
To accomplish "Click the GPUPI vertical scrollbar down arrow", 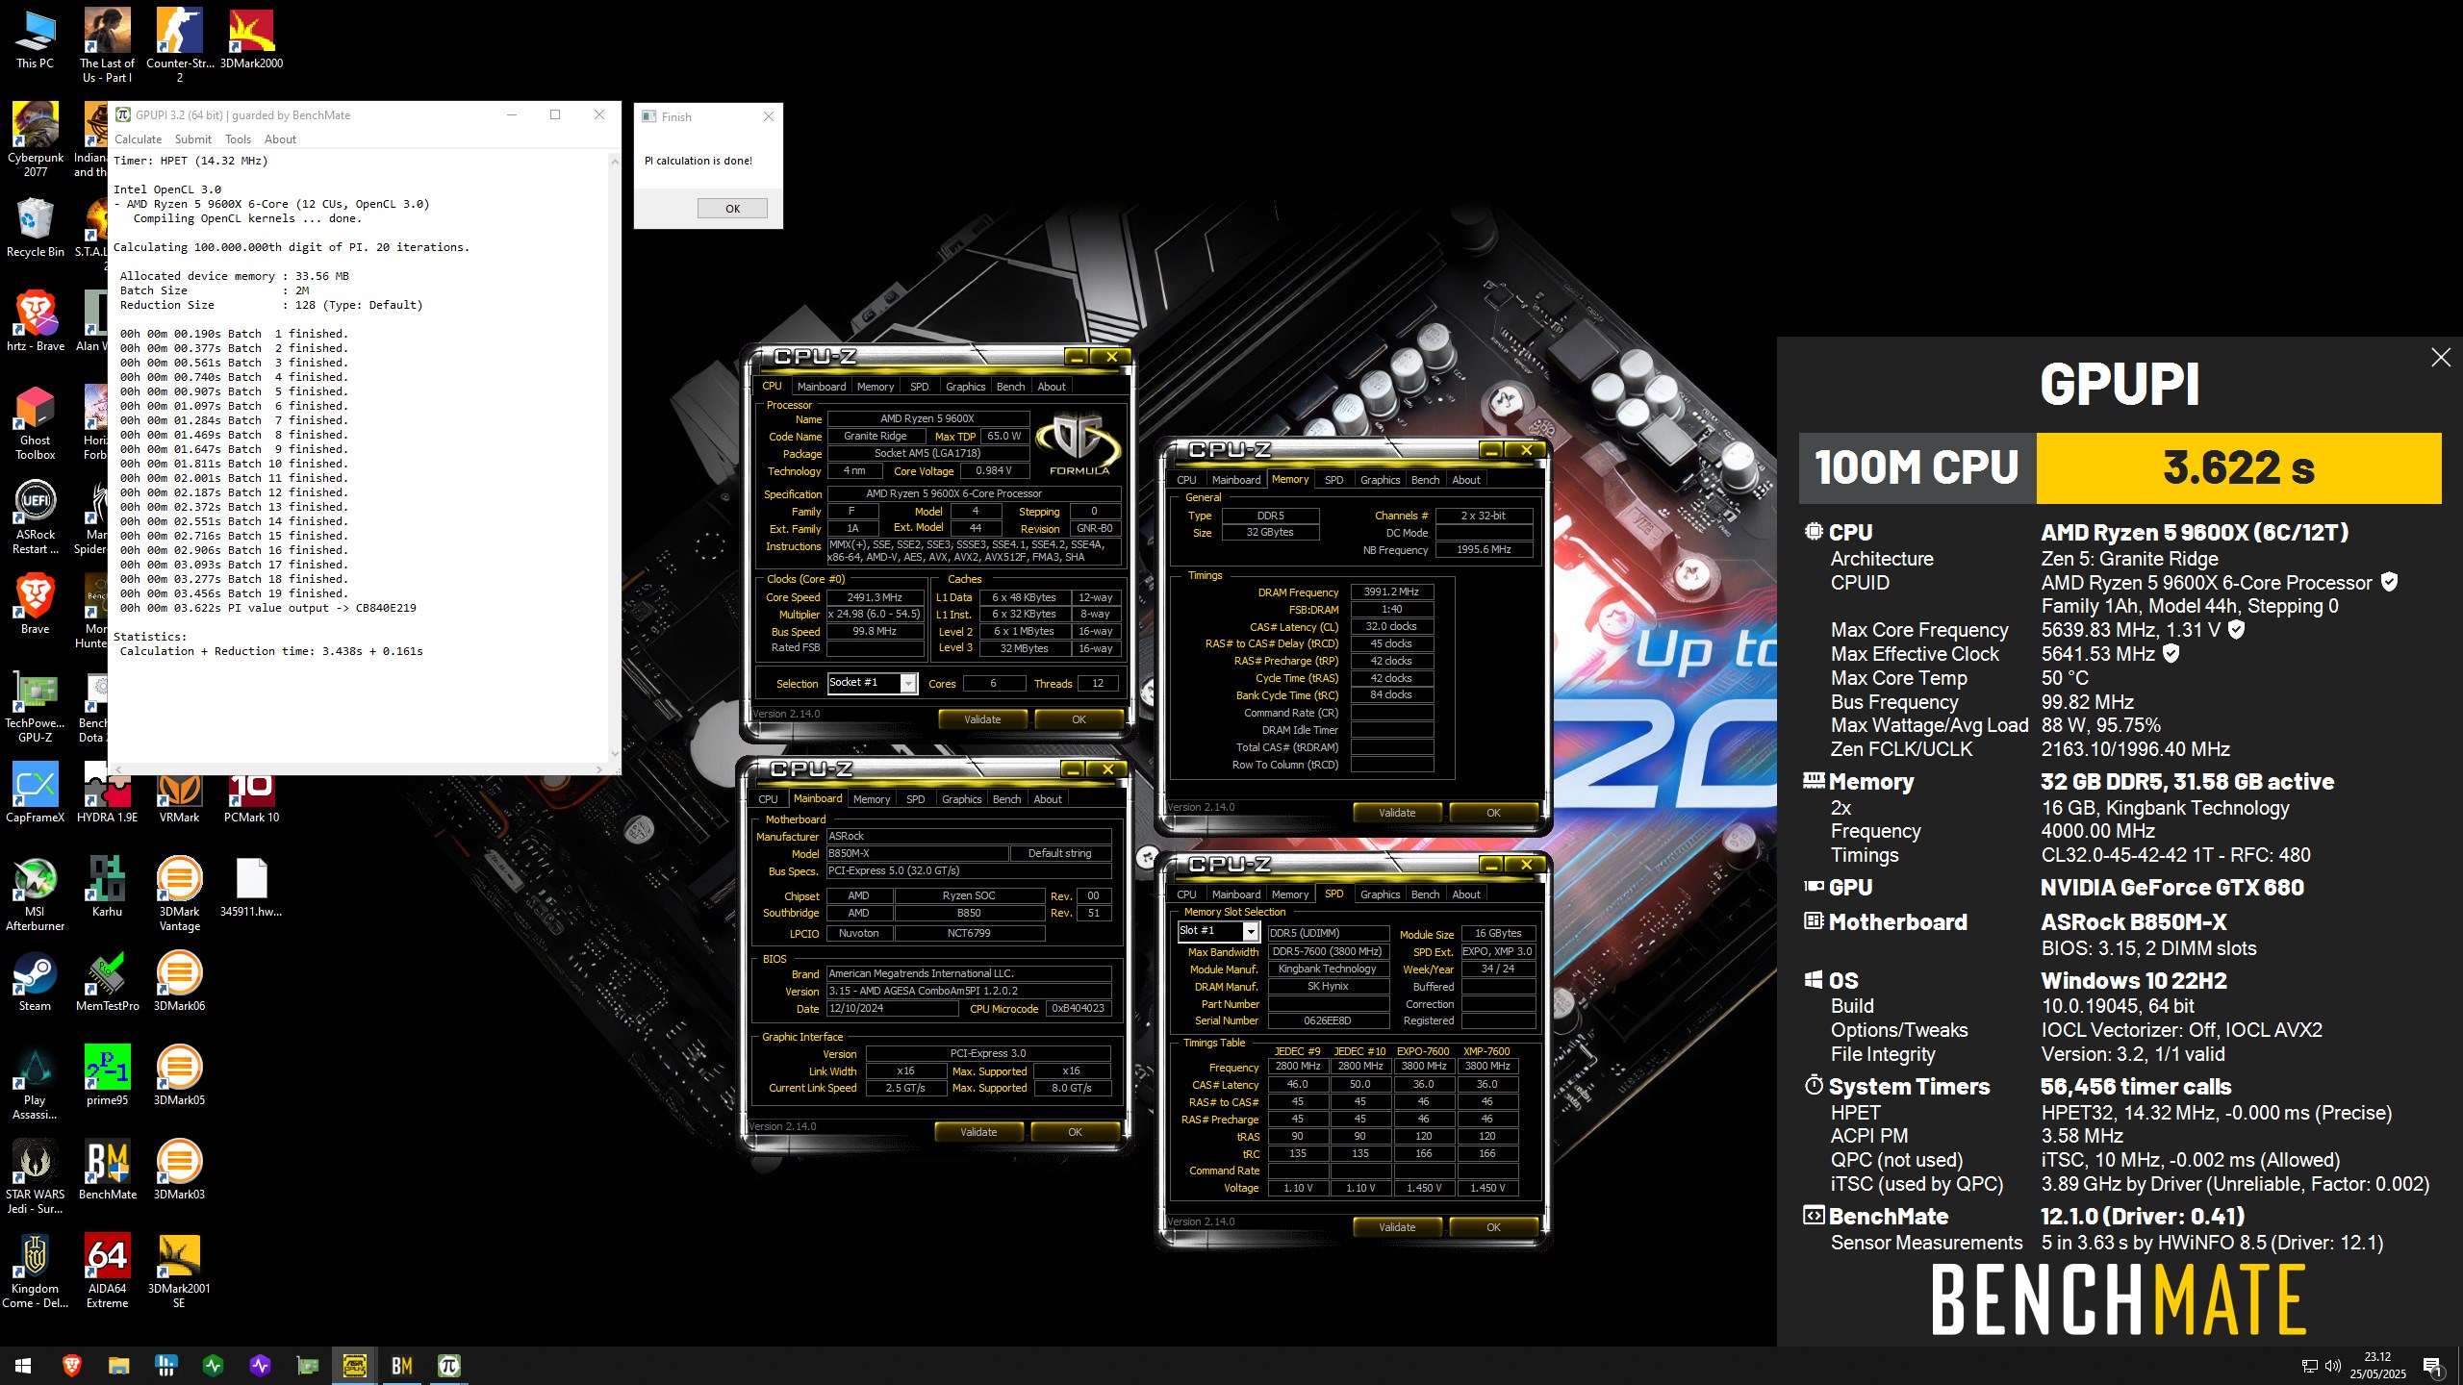I will pyautogui.click(x=615, y=754).
